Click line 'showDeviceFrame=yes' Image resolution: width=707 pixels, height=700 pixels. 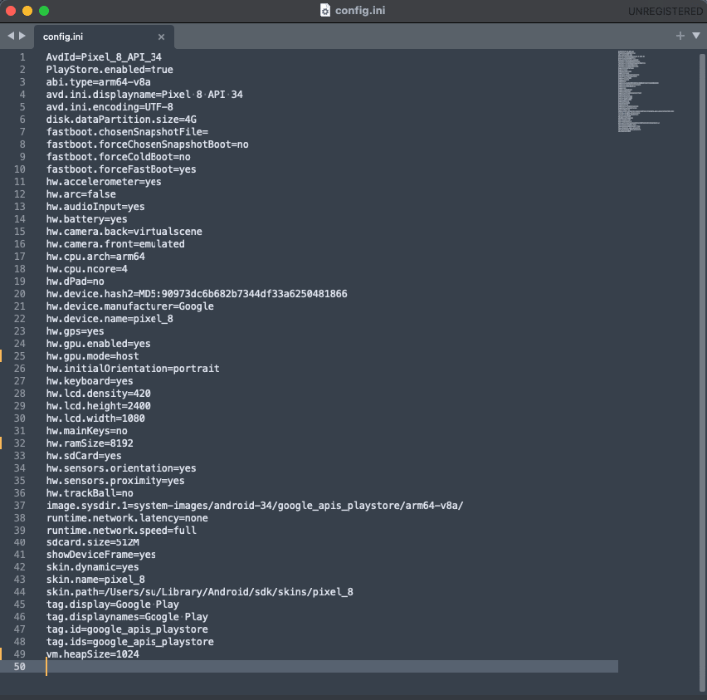101,555
